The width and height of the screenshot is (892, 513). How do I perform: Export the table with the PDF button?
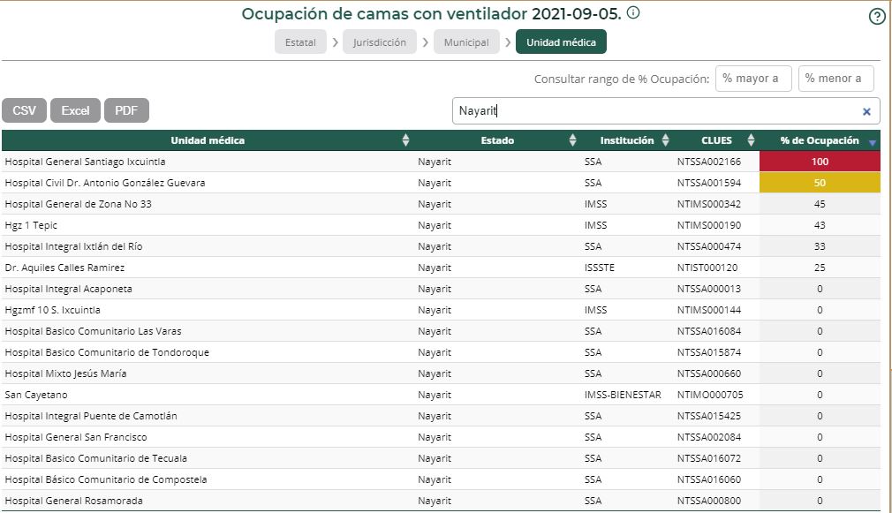pyautogui.click(x=126, y=109)
